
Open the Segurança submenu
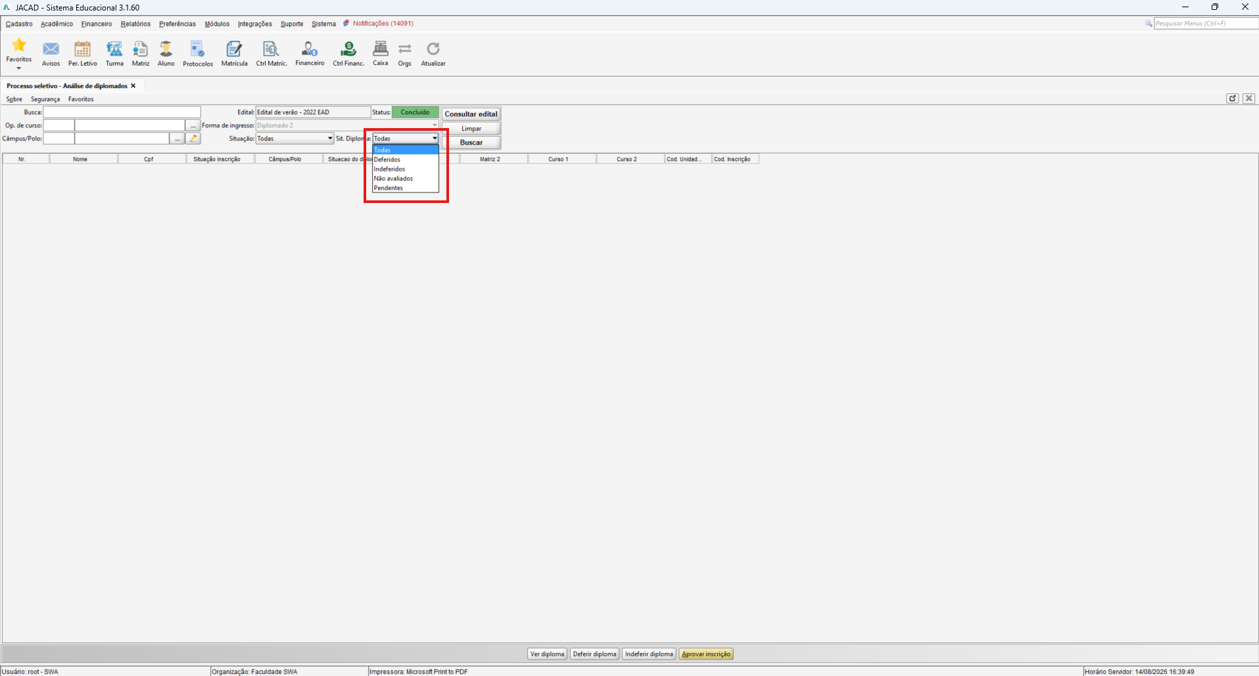[x=45, y=99]
